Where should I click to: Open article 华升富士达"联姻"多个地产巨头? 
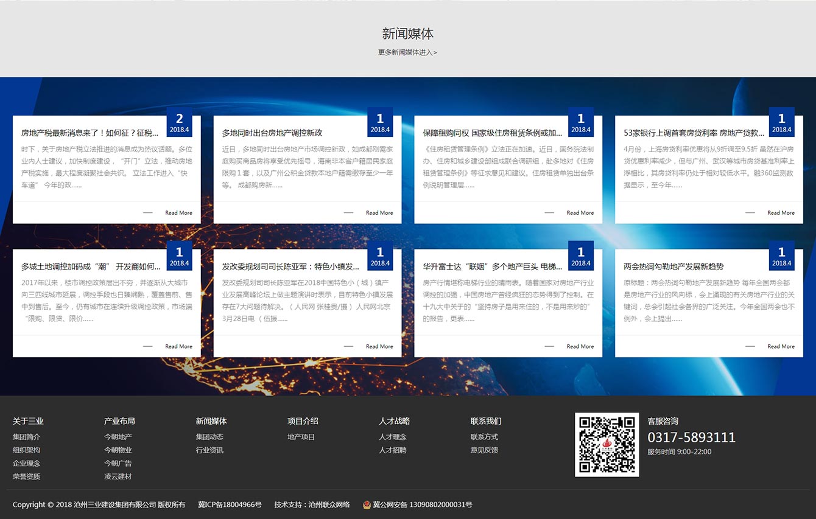(493, 266)
